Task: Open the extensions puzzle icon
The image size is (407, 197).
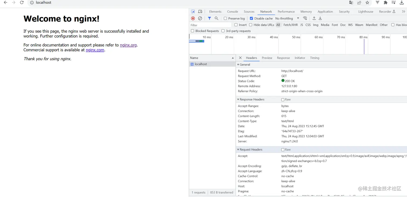Action: tap(385, 3)
